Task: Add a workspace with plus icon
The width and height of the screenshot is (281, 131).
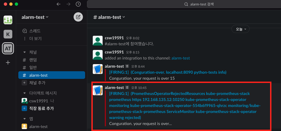Action: point(8,62)
